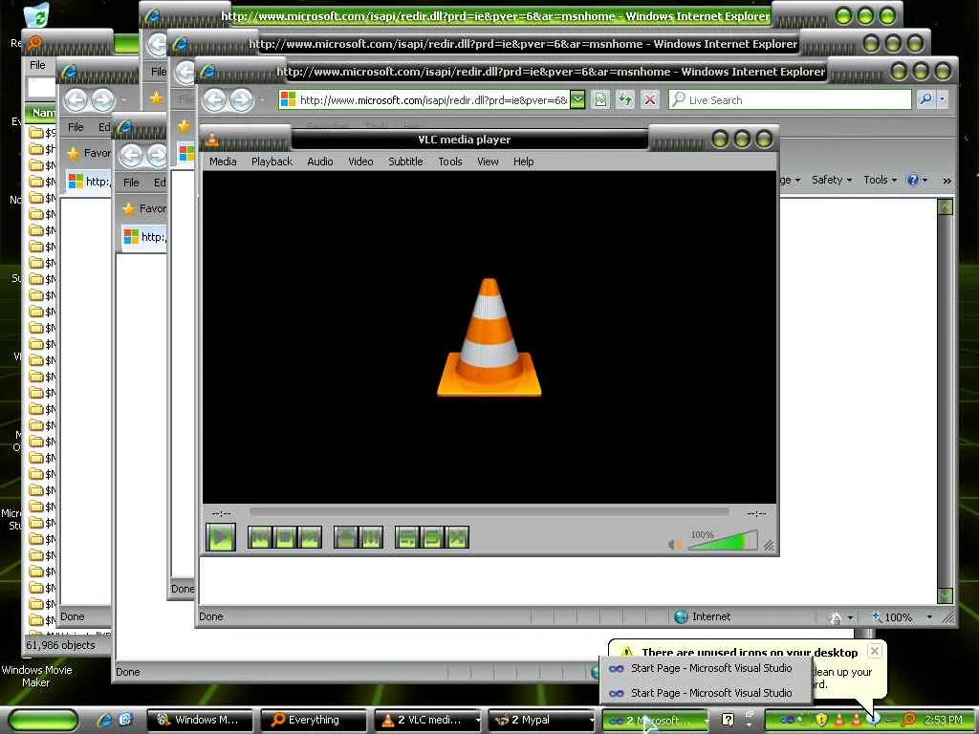Launch Internet Explorer from Quick Launch

pyautogui.click(x=104, y=721)
